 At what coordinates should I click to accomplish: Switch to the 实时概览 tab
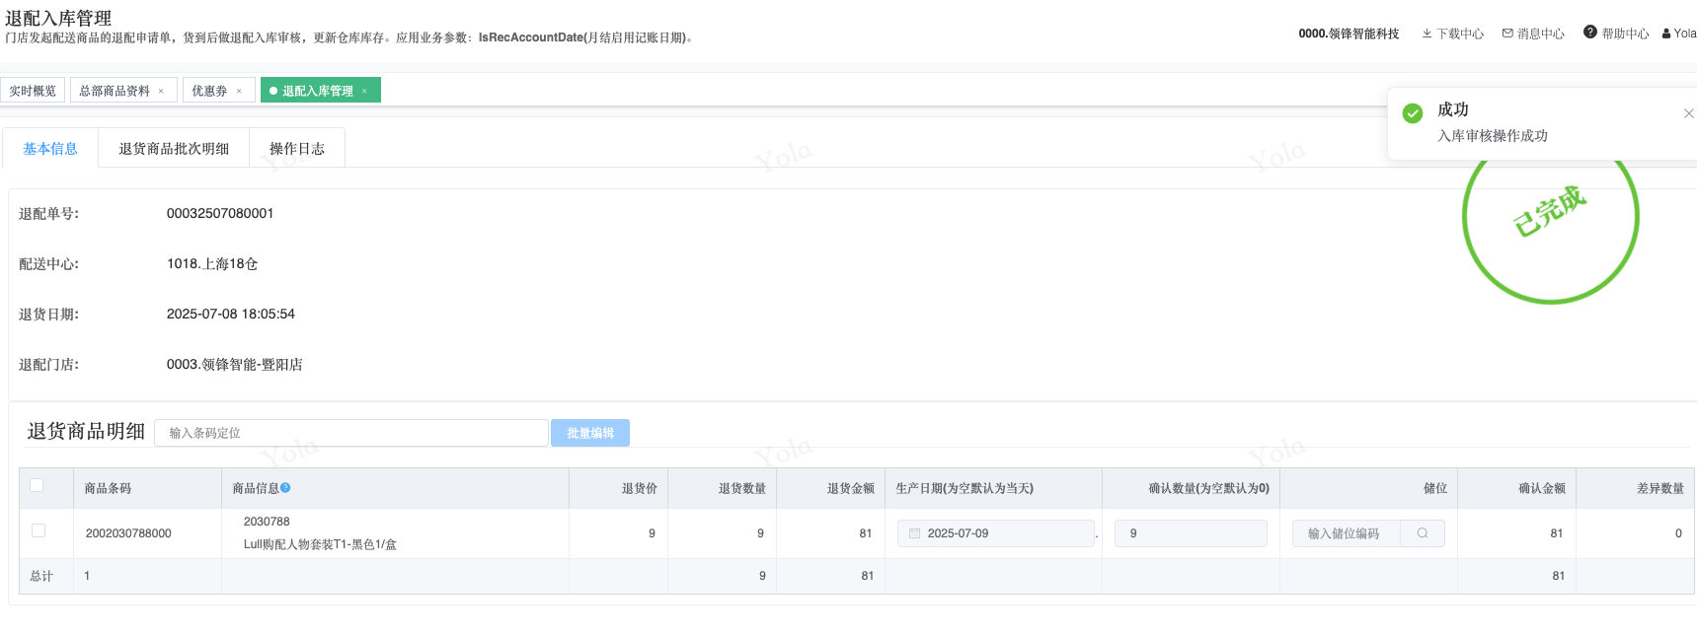[x=33, y=91]
